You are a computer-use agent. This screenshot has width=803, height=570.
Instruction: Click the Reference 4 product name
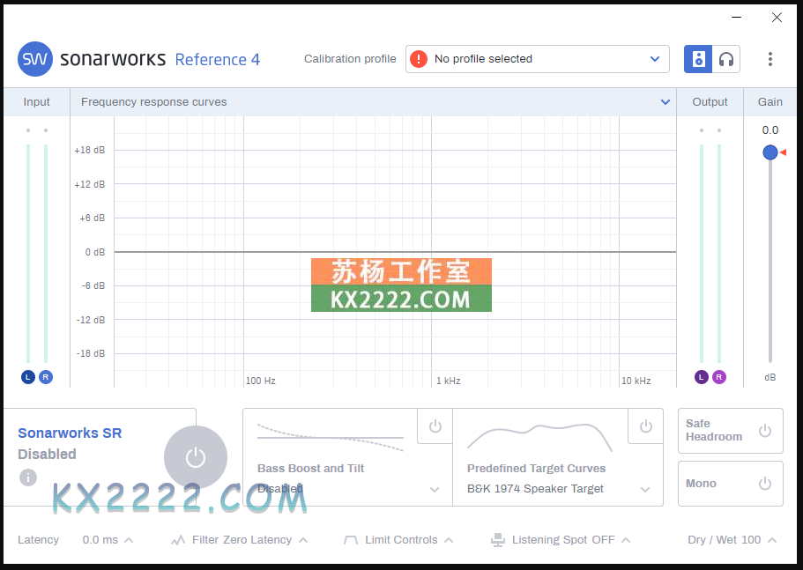click(x=217, y=59)
